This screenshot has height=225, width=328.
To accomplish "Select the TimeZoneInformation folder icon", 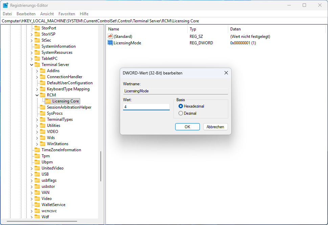I will tap(37, 150).
